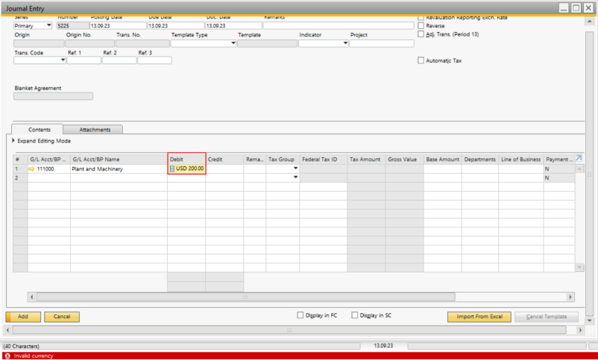Open the Trans. Code dropdown
This screenshot has height=360, width=598.
pyautogui.click(x=63, y=60)
